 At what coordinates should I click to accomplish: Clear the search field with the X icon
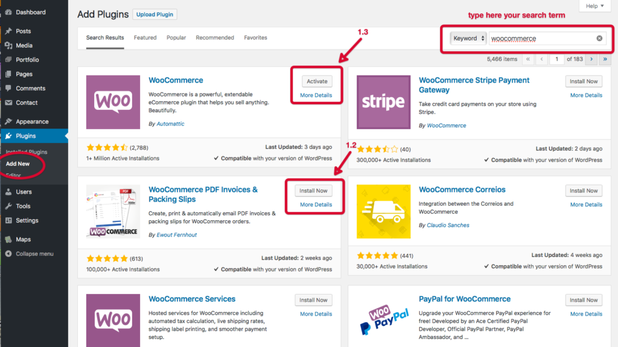599,38
